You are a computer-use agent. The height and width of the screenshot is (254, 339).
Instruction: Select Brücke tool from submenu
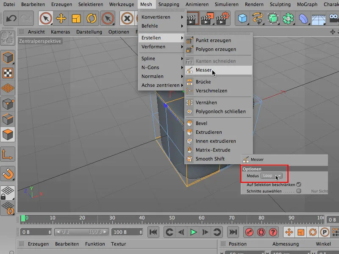click(x=218, y=82)
